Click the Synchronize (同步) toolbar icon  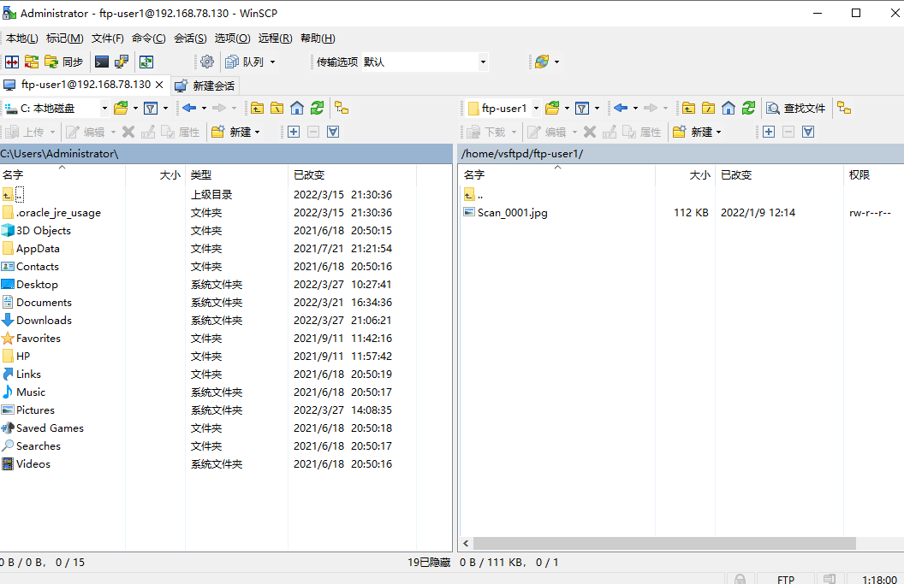(64, 62)
